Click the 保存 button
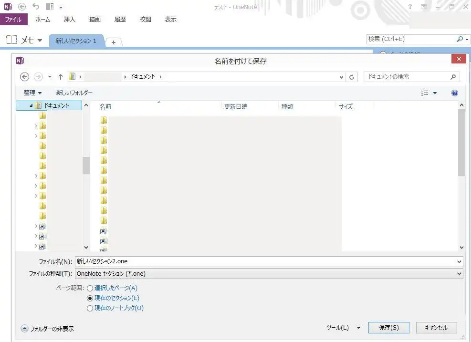The height and width of the screenshot is (342, 471). [388, 328]
